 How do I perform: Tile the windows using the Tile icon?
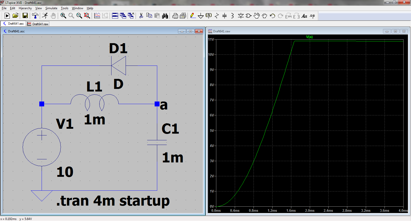(x=115, y=16)
